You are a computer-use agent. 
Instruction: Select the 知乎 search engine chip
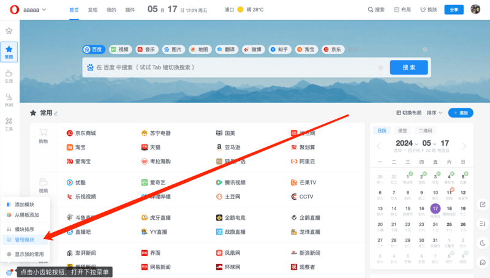click(x=280, y=50)
